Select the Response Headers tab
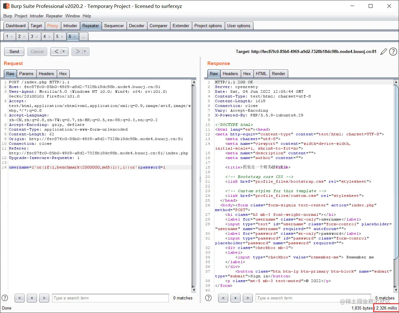 tap(230, 74)
